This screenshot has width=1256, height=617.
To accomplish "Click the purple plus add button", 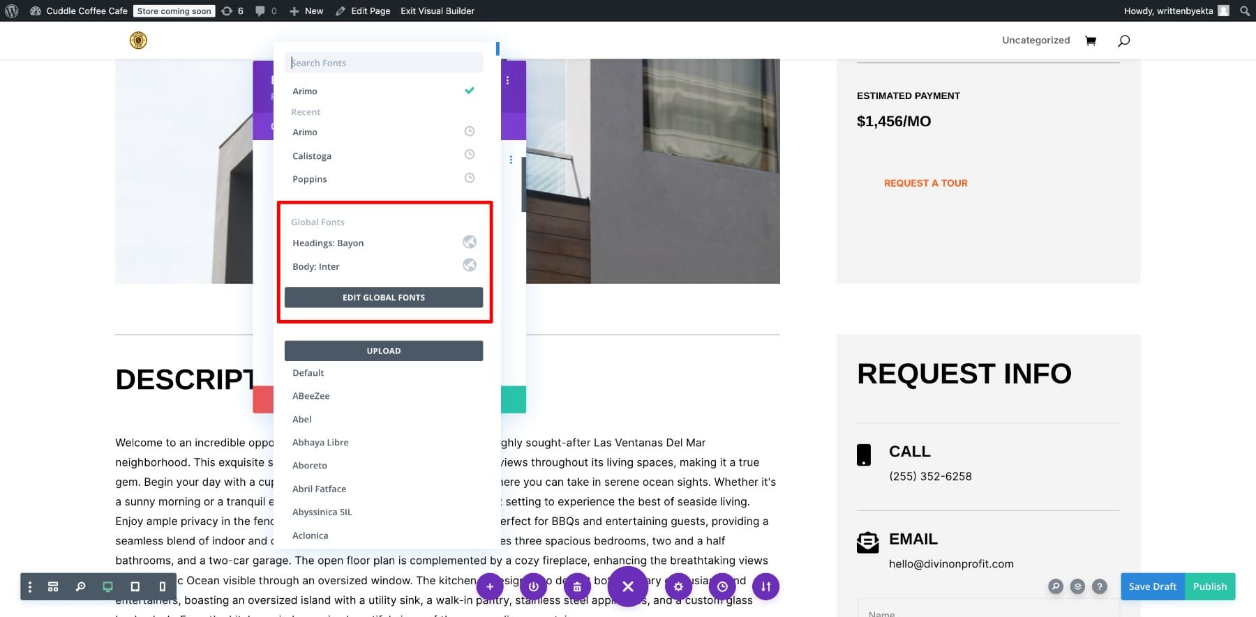I will [x=490, y=586].
